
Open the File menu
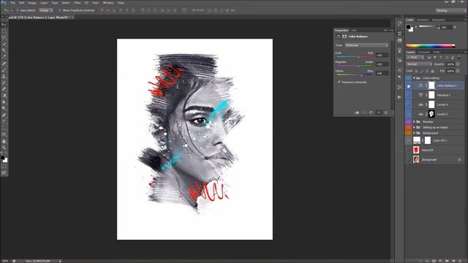click(12, 3)
